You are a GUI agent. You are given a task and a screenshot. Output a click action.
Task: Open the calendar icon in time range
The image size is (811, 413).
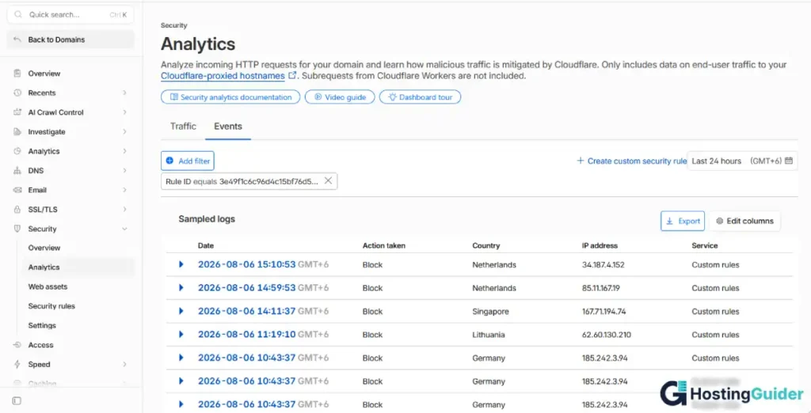[789, 161]
